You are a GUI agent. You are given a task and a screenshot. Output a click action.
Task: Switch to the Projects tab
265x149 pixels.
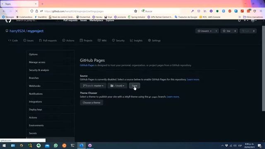86,41
